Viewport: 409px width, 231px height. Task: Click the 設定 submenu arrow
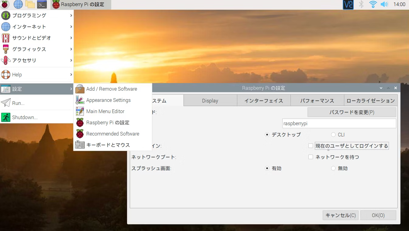point(71,89)
